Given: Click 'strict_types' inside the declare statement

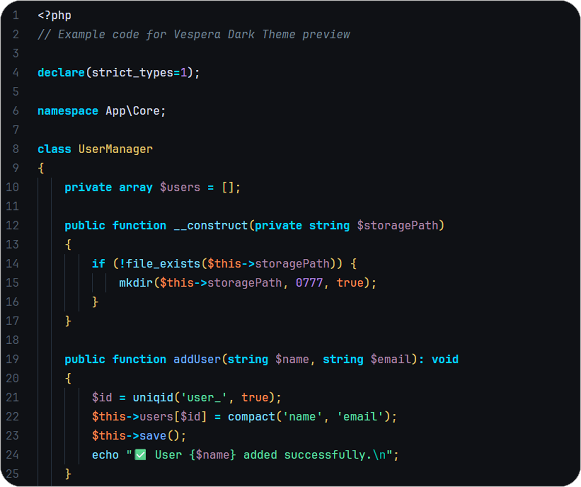Looking at the screenshot, I should coord(133,73).
